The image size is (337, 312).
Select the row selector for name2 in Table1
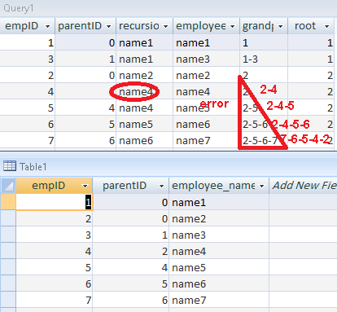point(8,218)
